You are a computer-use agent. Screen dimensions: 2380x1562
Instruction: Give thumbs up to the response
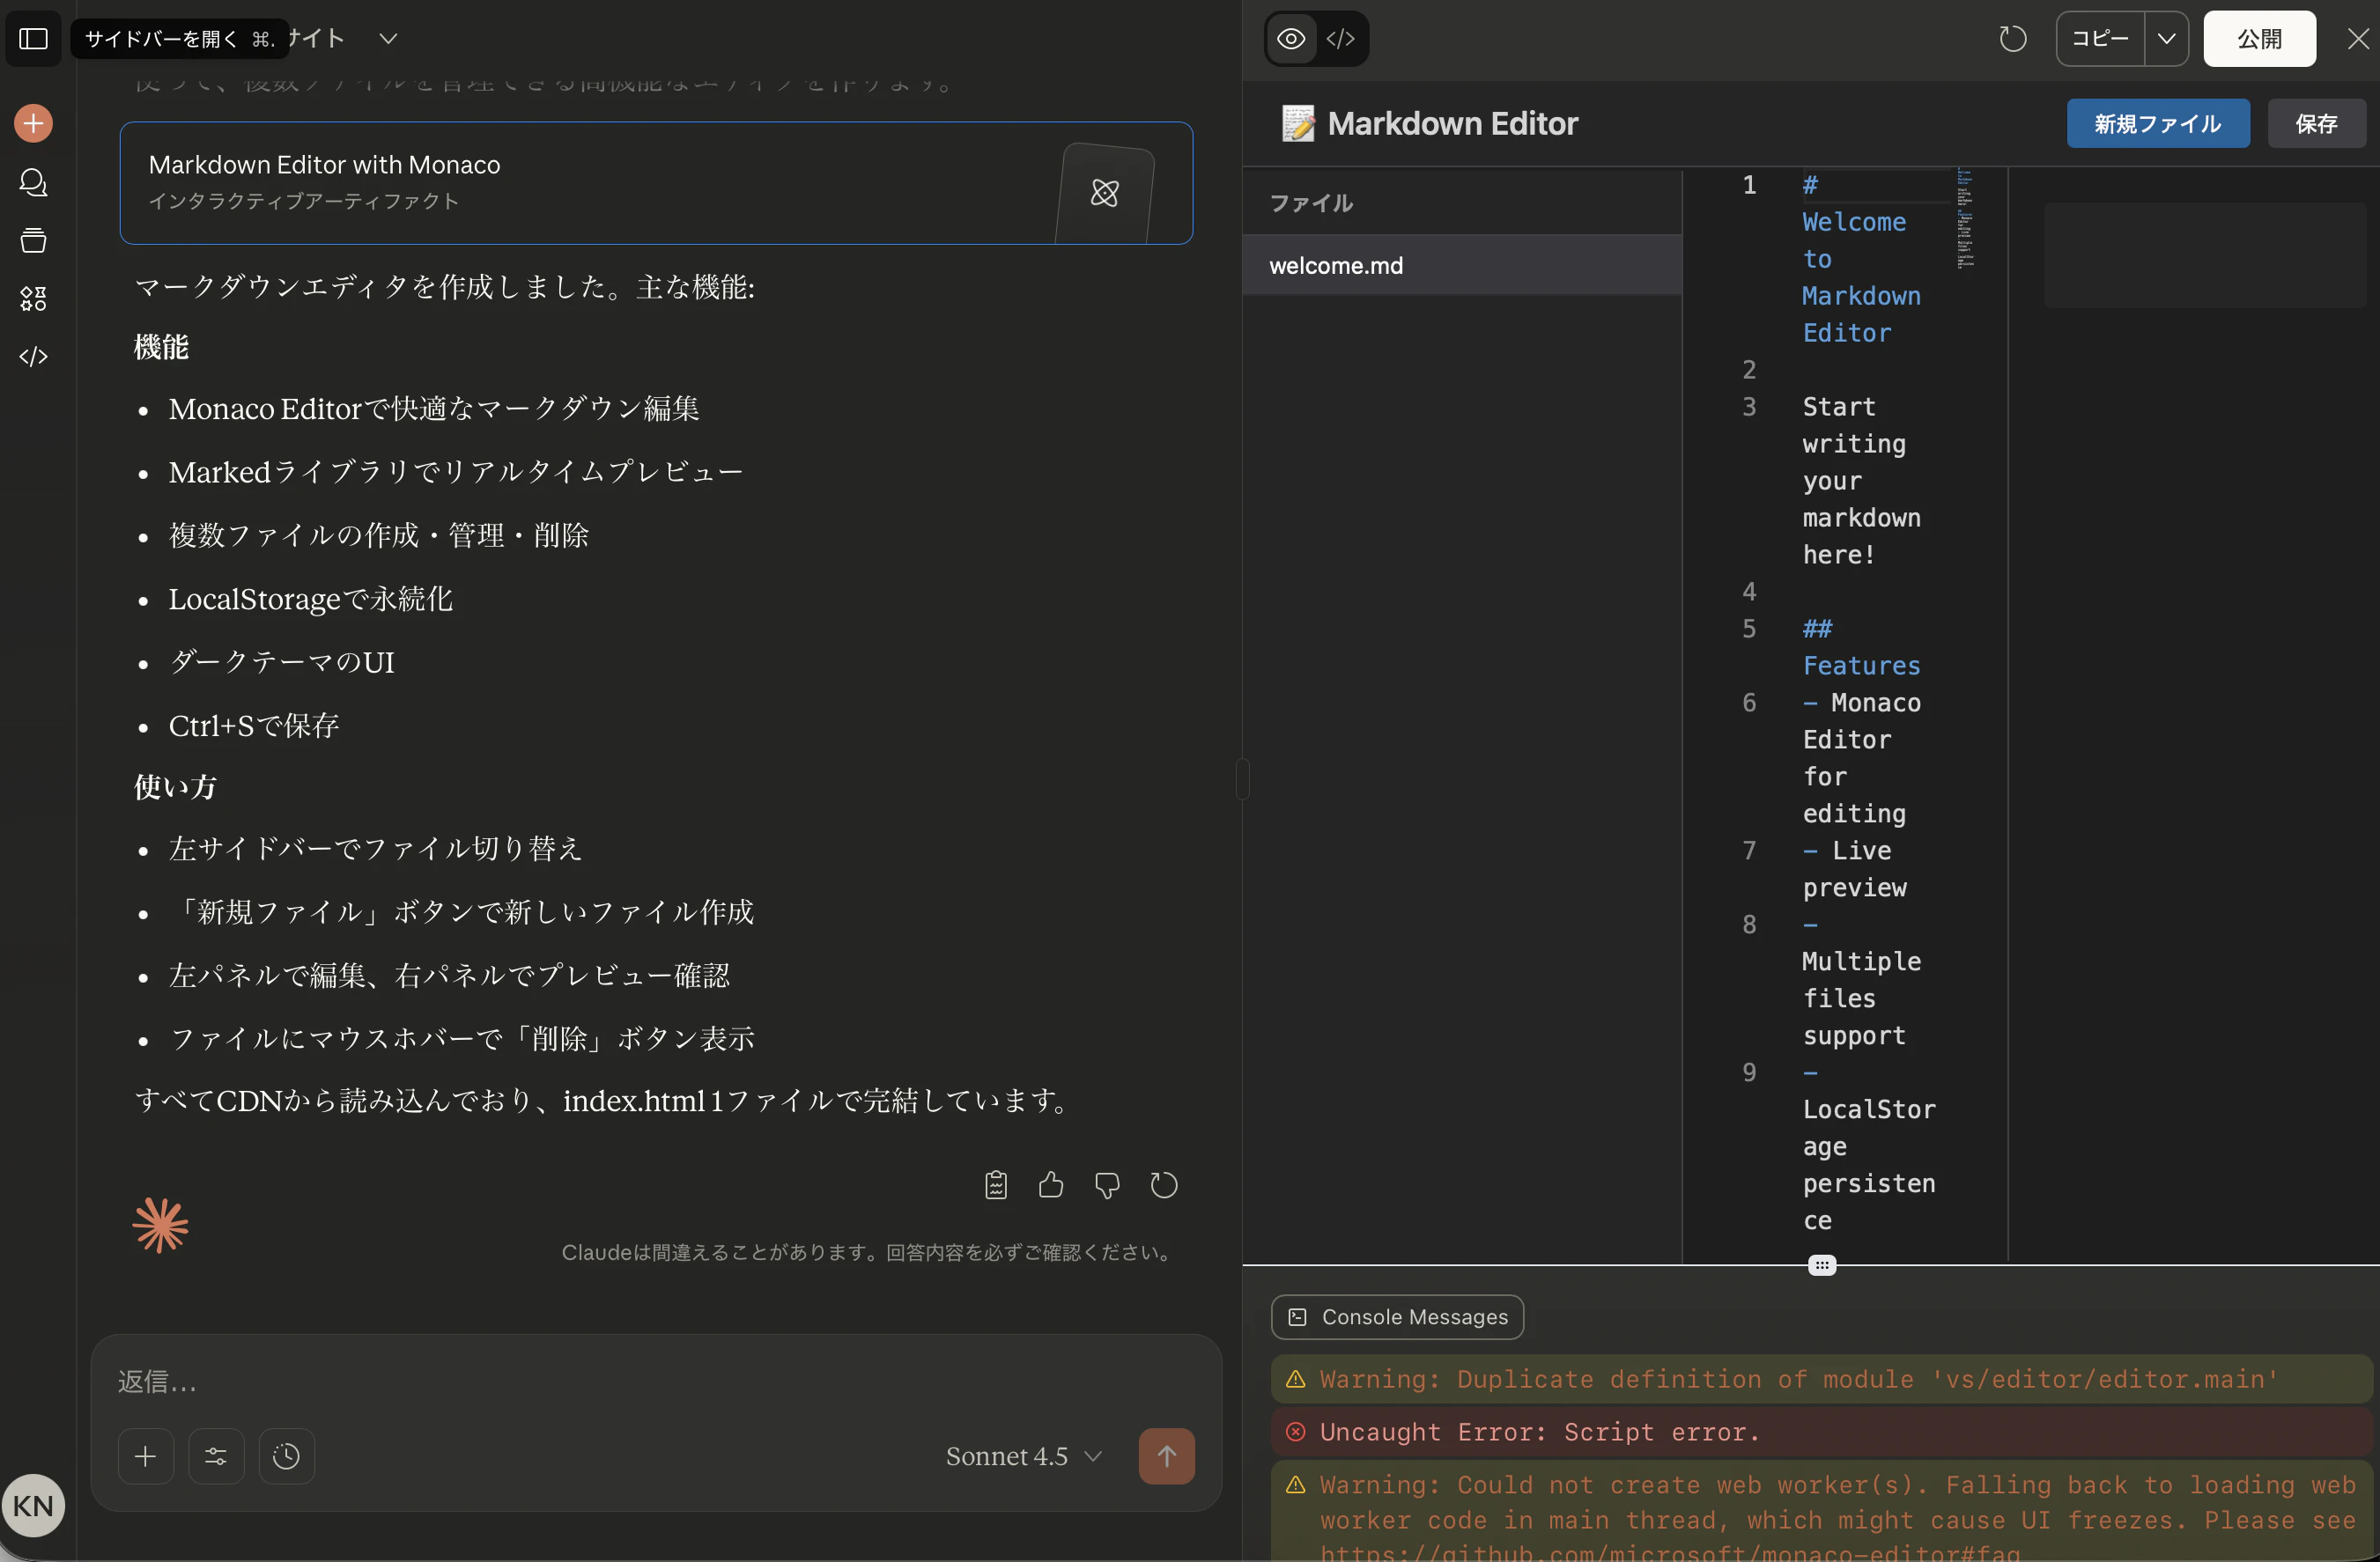click(x=1051, y=1185)
